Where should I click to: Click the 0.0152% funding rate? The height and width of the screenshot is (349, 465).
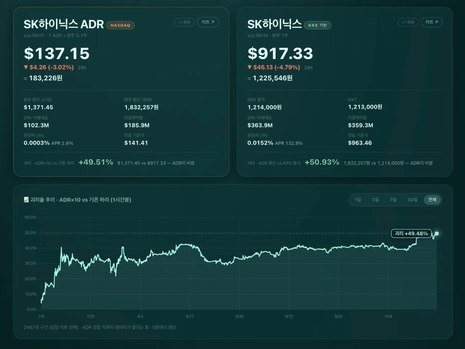click(x=260, y=143)
